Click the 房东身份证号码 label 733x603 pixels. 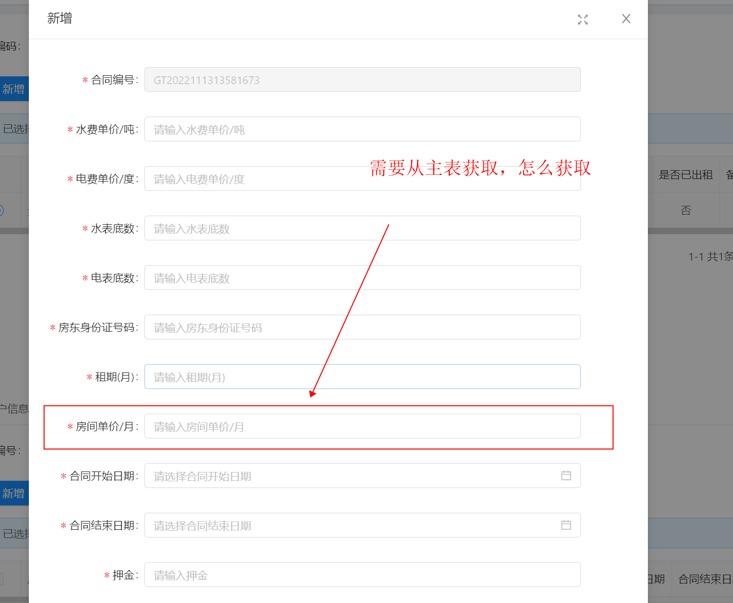[x=96, y=328]
